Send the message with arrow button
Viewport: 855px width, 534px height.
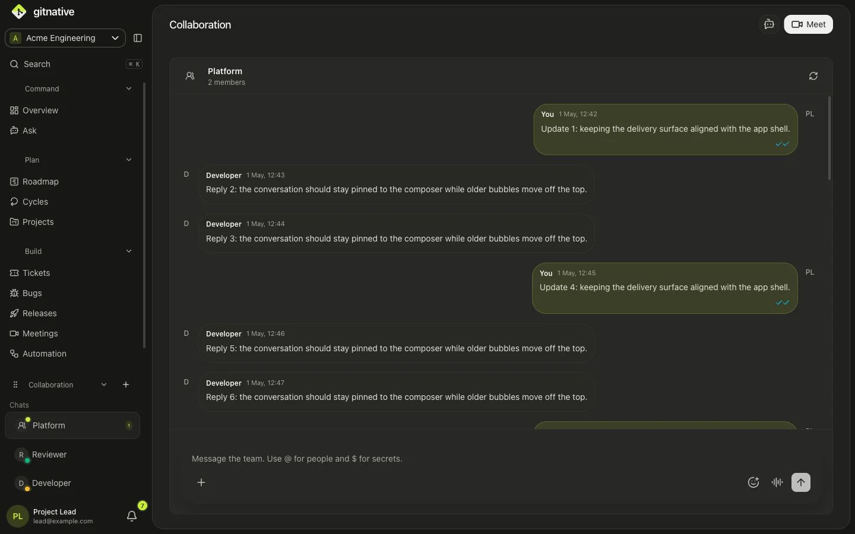[801, 482]
